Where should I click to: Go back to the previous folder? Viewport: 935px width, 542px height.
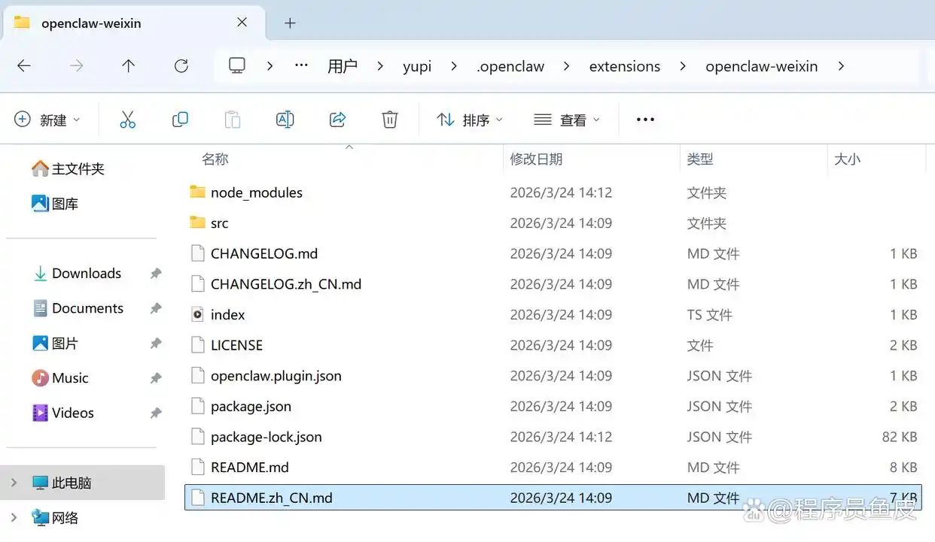tap(23, 65)
